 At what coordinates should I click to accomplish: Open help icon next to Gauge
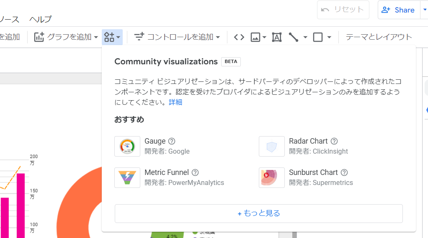click(172, 141)
